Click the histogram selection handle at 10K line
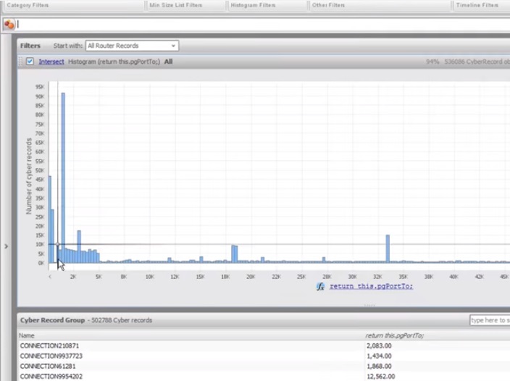The width and height of the screenshot is (510, 381). click(x=57, y=244)
